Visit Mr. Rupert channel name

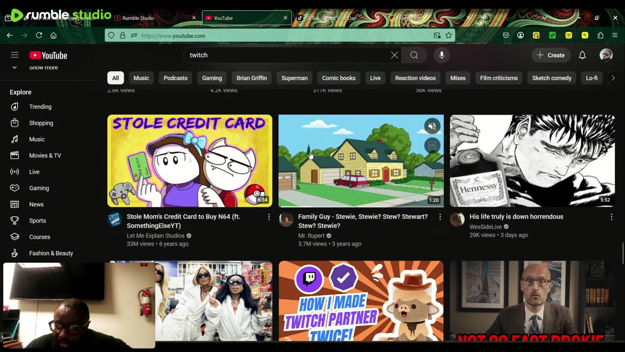311,236
